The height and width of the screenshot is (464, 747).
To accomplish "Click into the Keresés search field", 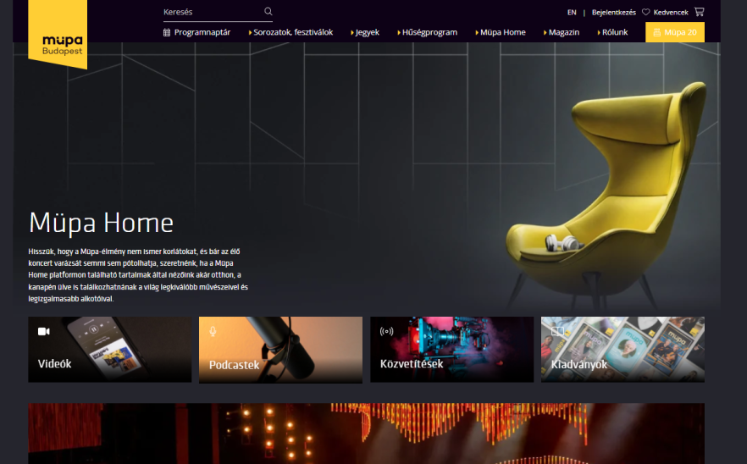I will click(x=212, y=12).
